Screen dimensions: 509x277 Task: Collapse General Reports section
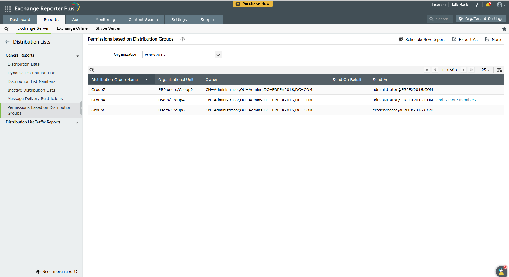pos(77,56)
